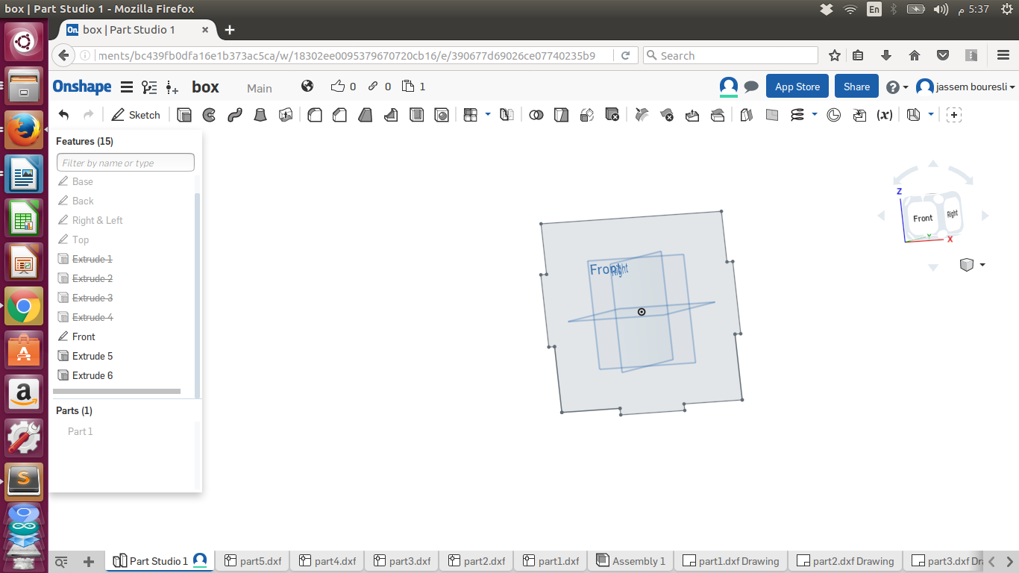Select the Mirror tool
The width and height of the screenshot is (1019, 573).
click(x=507, y=115)
